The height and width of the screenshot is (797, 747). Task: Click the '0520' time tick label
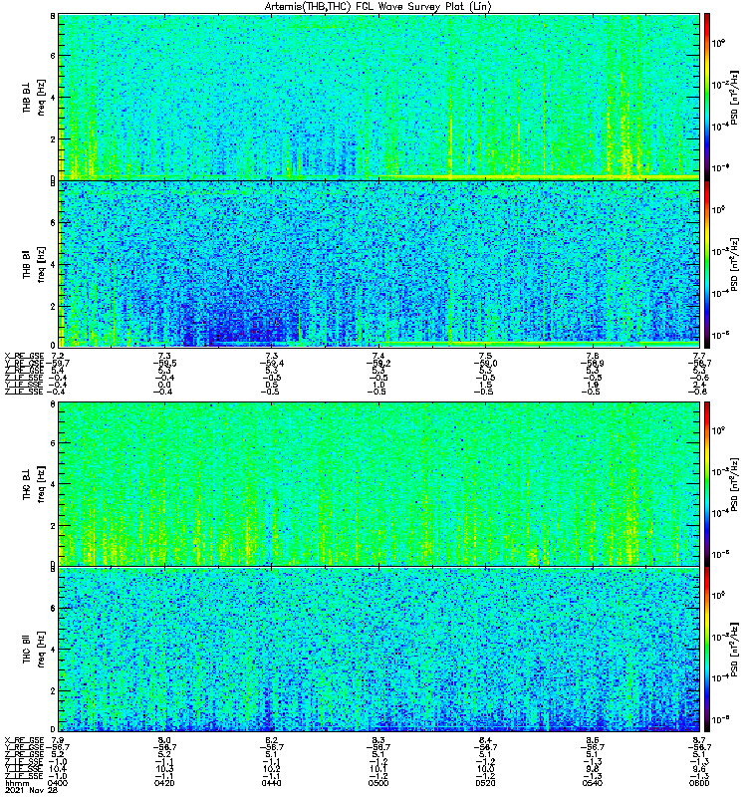pos(485,783)
